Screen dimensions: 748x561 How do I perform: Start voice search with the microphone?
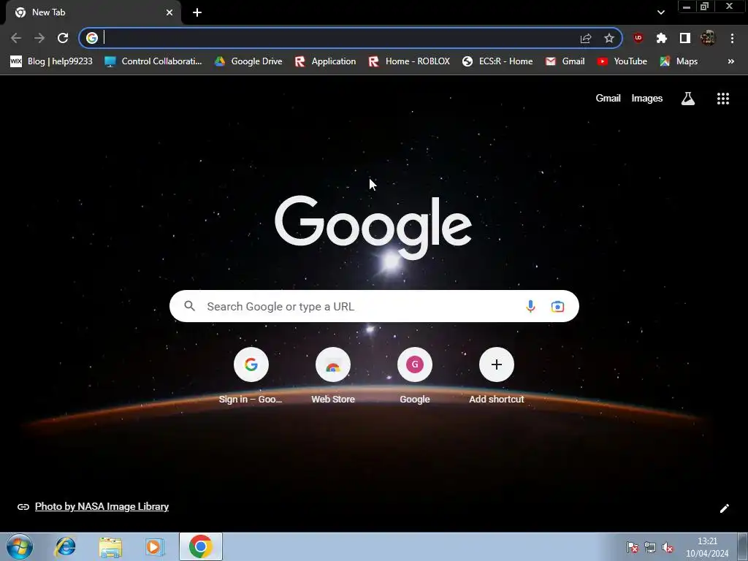(530, 306)
